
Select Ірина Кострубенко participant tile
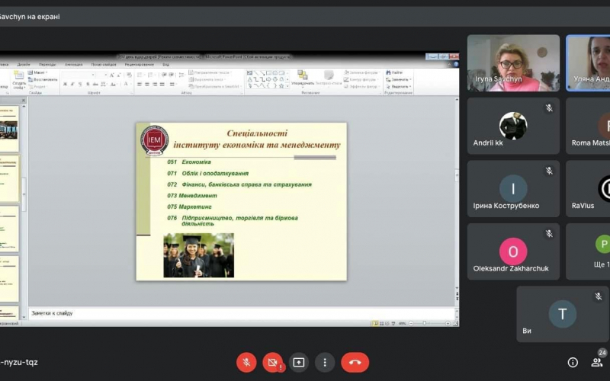(513, 189)
